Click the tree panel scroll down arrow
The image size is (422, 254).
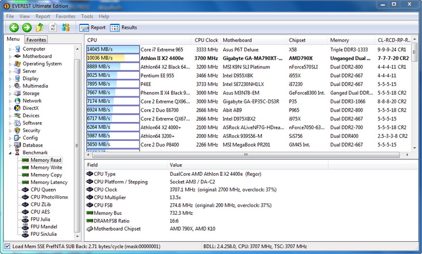click(77, 236)
